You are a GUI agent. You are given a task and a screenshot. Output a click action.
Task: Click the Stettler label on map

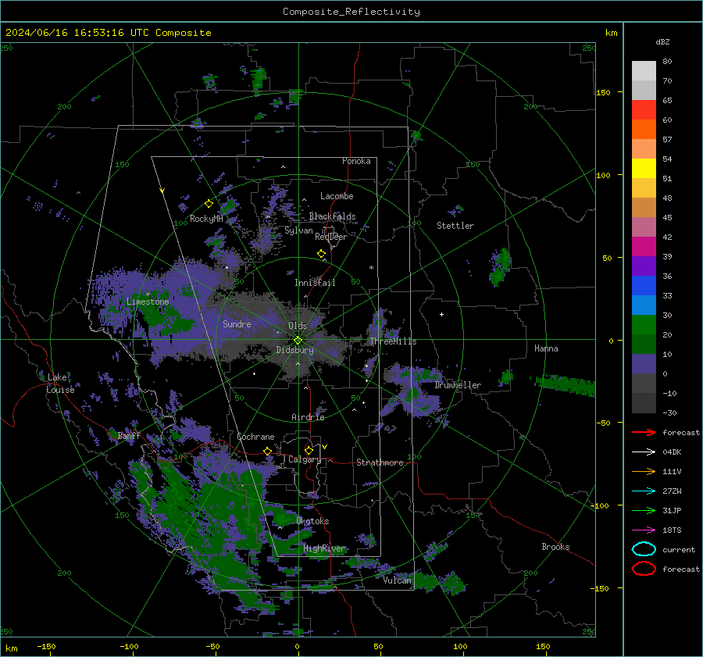coord(455,226)
